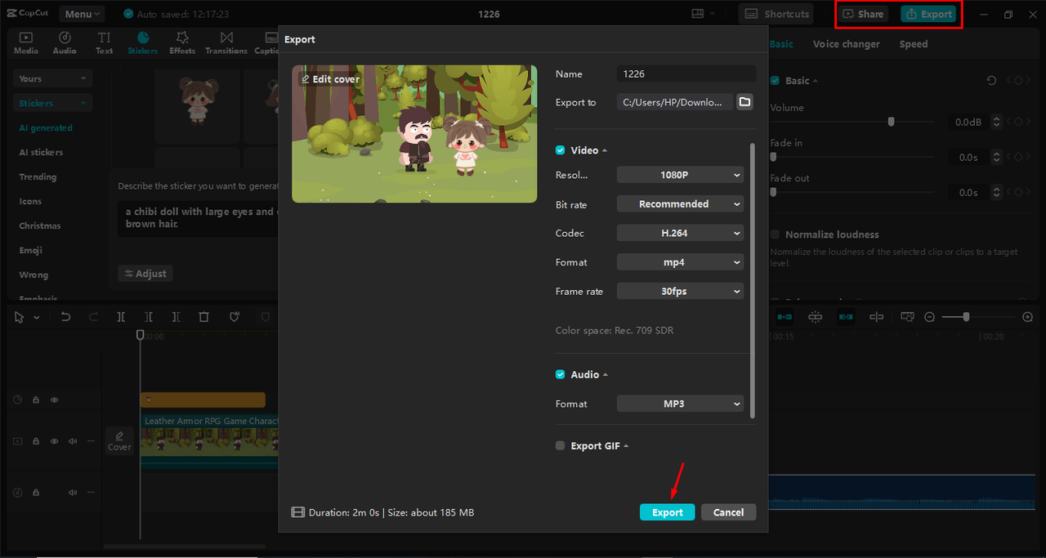Open the Codec H.264 dropdown

[680, 233]
